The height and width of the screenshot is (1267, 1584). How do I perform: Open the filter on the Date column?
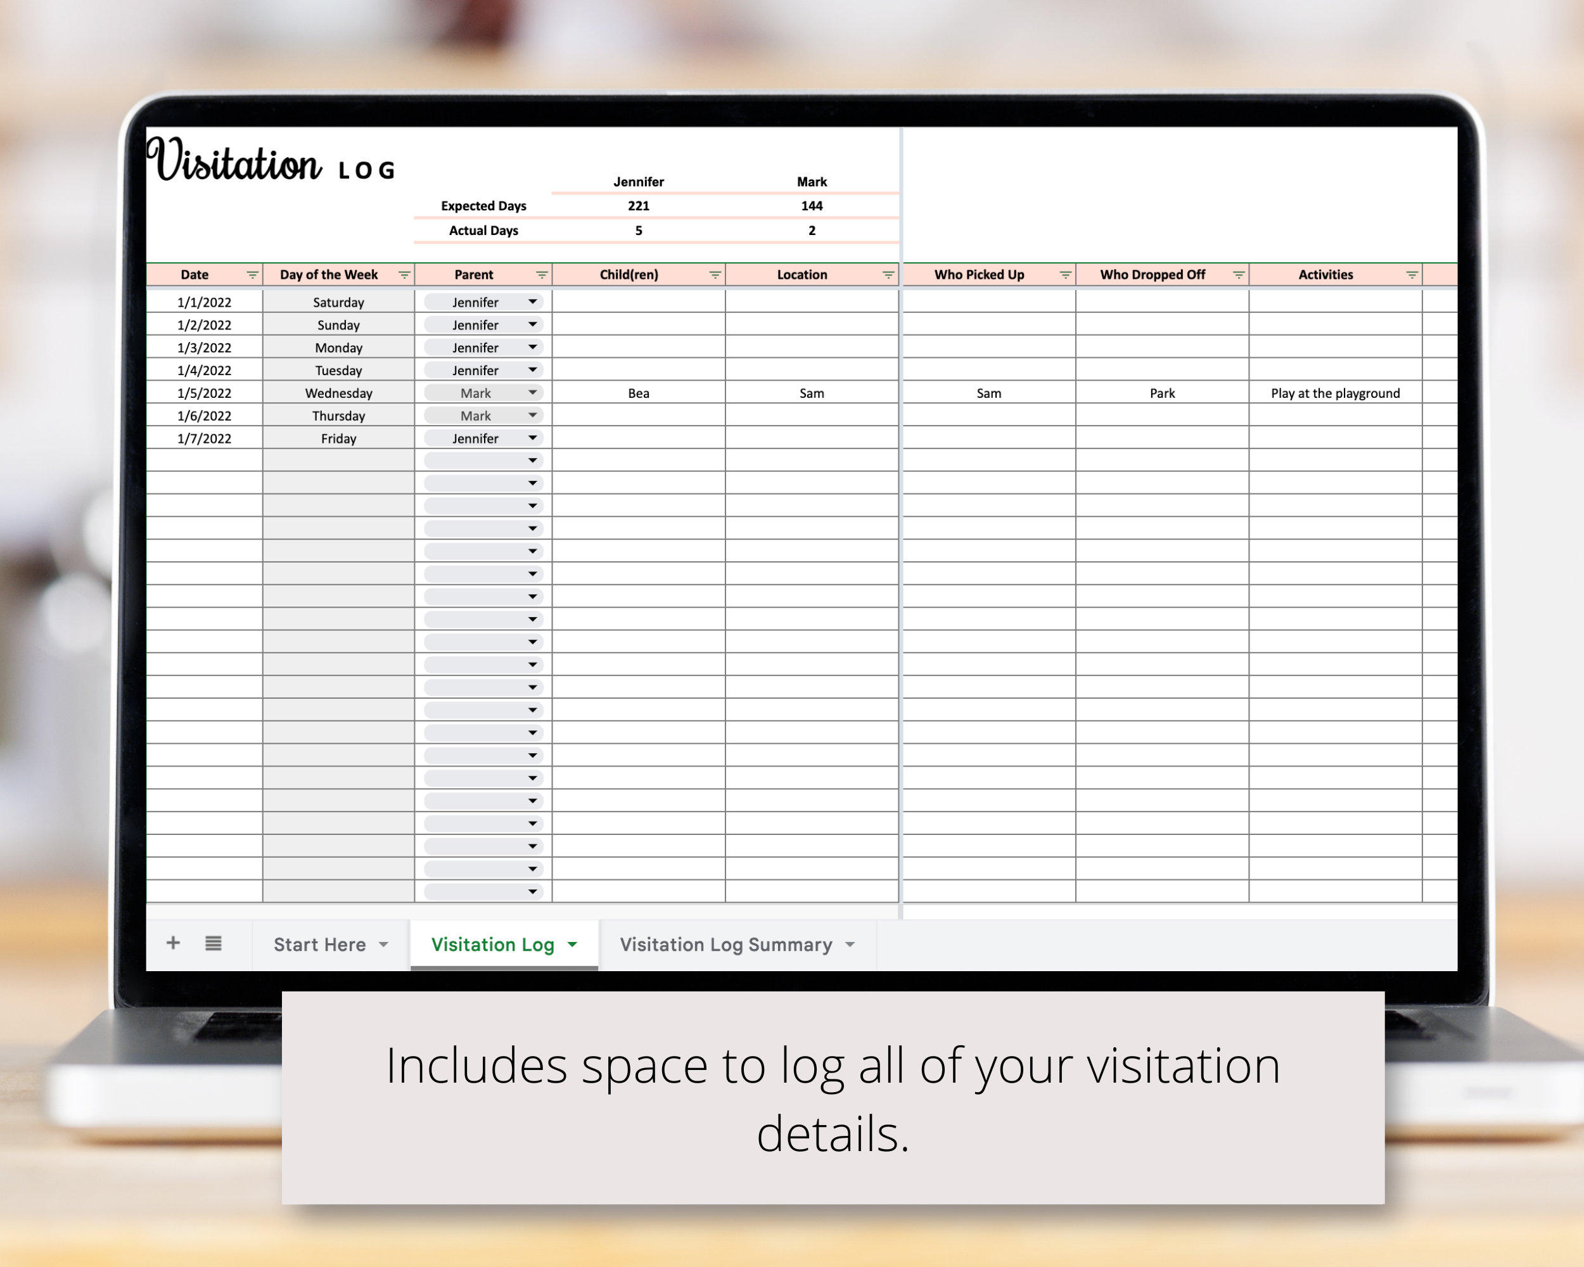tap(253, 275)
